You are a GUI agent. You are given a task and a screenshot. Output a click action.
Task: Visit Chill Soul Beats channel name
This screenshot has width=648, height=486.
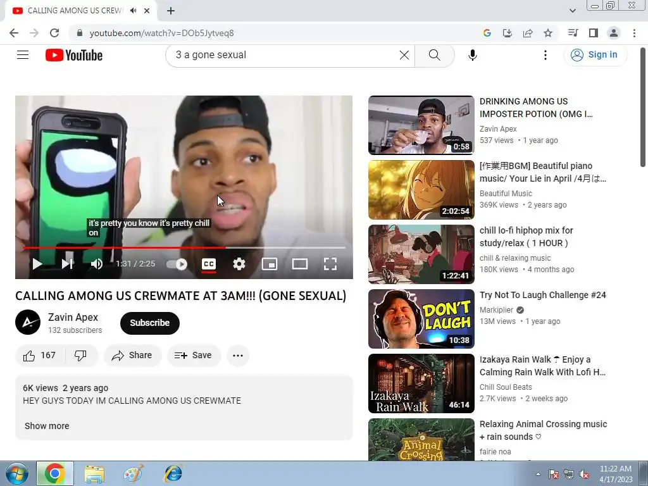point(506,387)
